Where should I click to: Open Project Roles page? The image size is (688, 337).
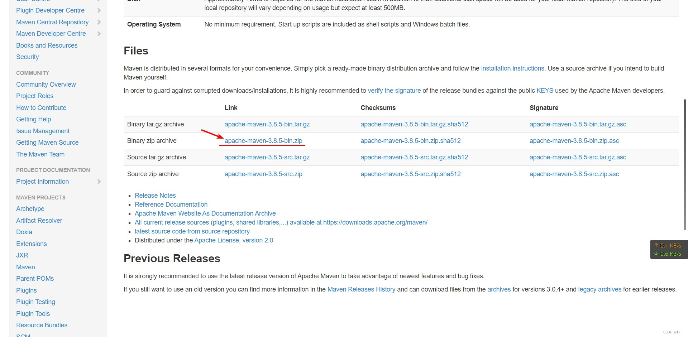35,96
